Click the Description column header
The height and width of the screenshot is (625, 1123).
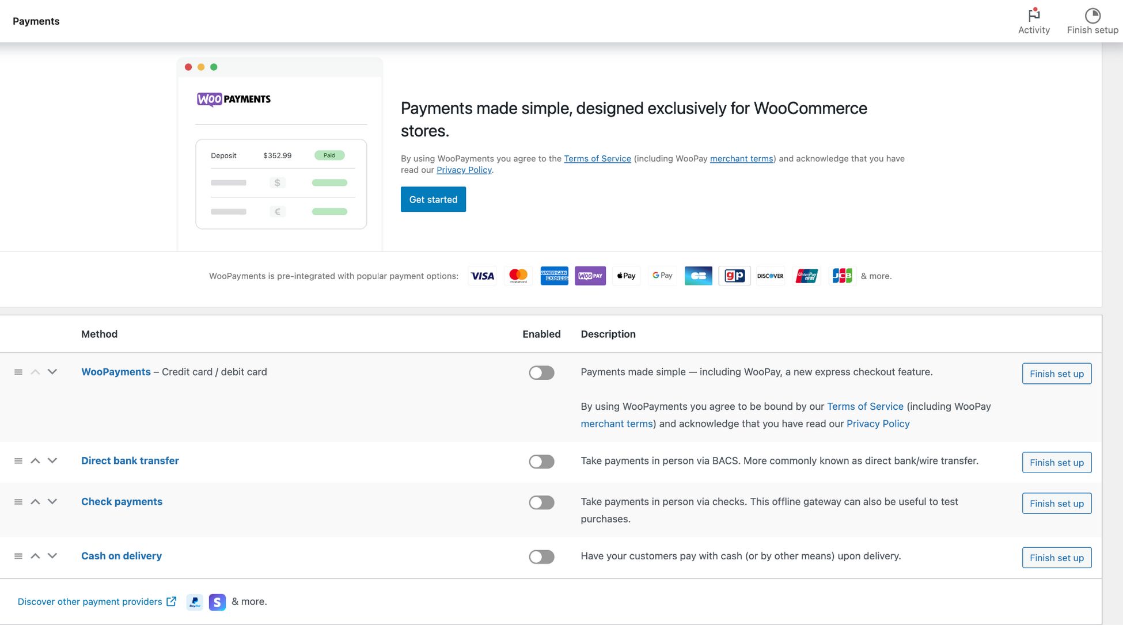coord(608,334)
